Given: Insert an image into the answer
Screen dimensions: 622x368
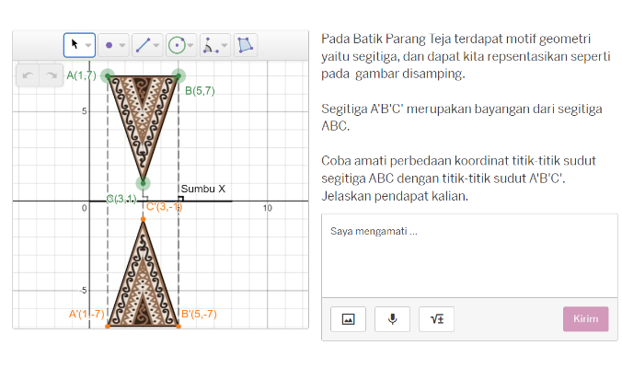Looking at the screenshot, I should (348, 319).
